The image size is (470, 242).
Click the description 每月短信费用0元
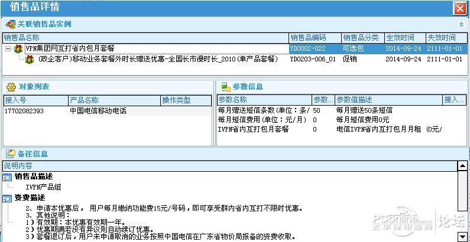[362, 120]
